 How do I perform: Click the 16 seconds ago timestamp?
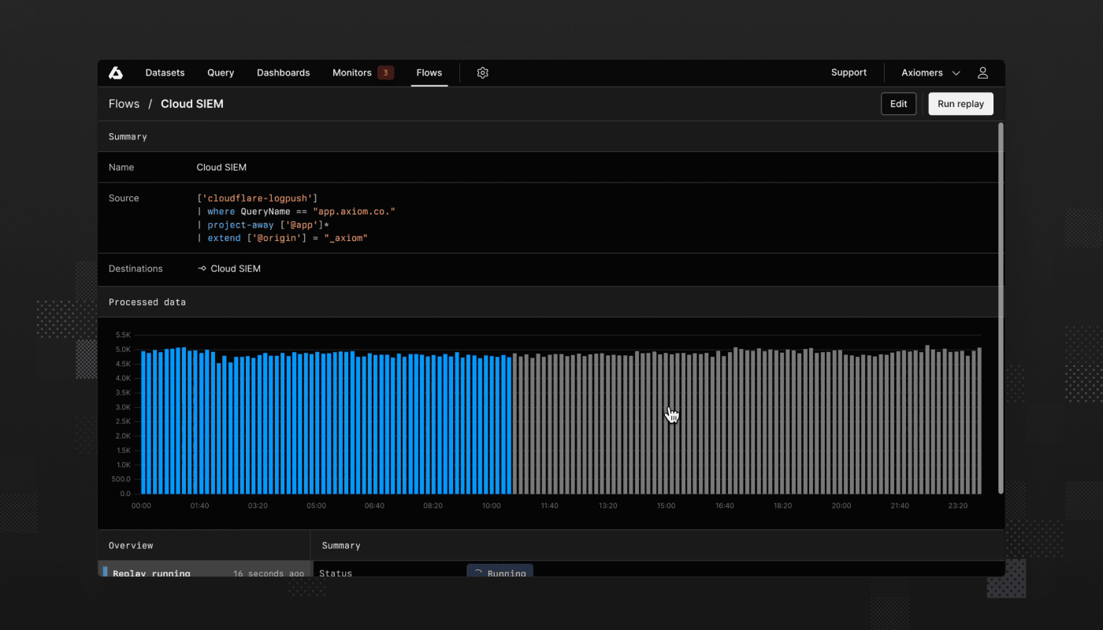tap(269, 573)
